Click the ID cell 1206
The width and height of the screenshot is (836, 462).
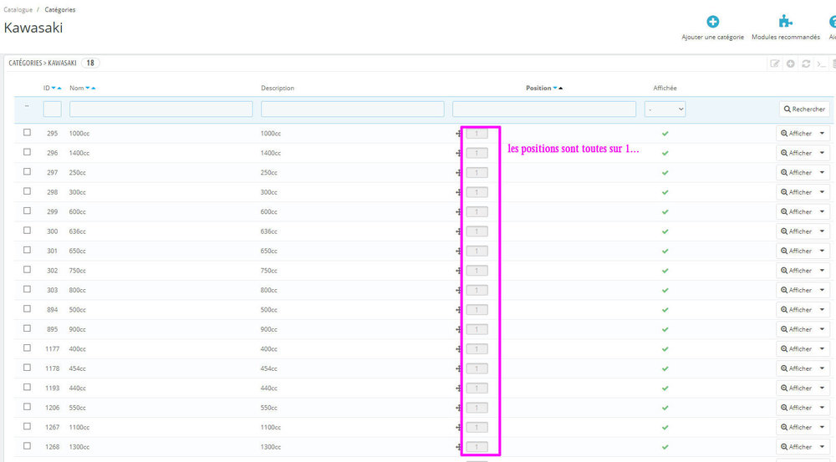pos(52,409)
